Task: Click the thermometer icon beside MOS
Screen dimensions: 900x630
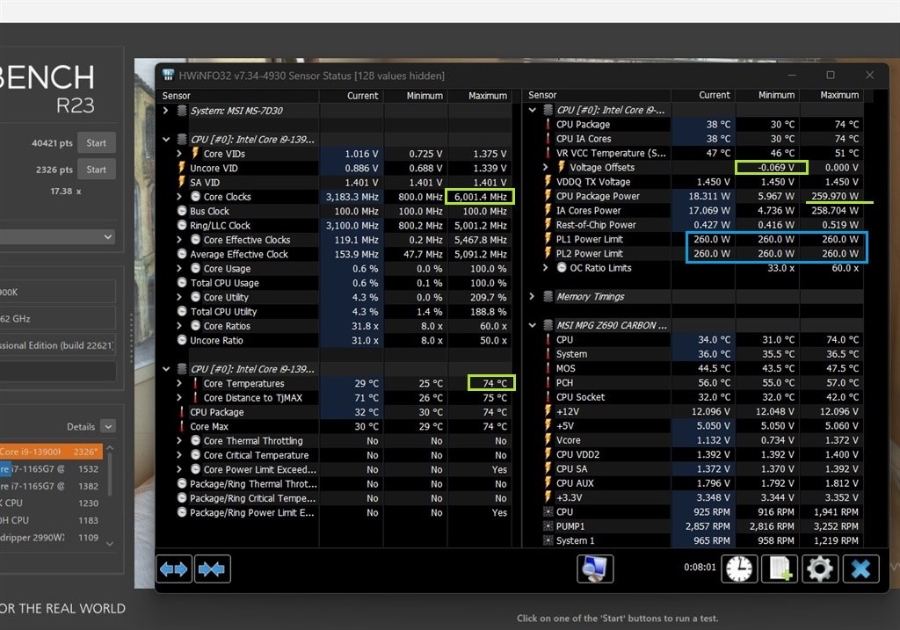Action: point(548,368)
